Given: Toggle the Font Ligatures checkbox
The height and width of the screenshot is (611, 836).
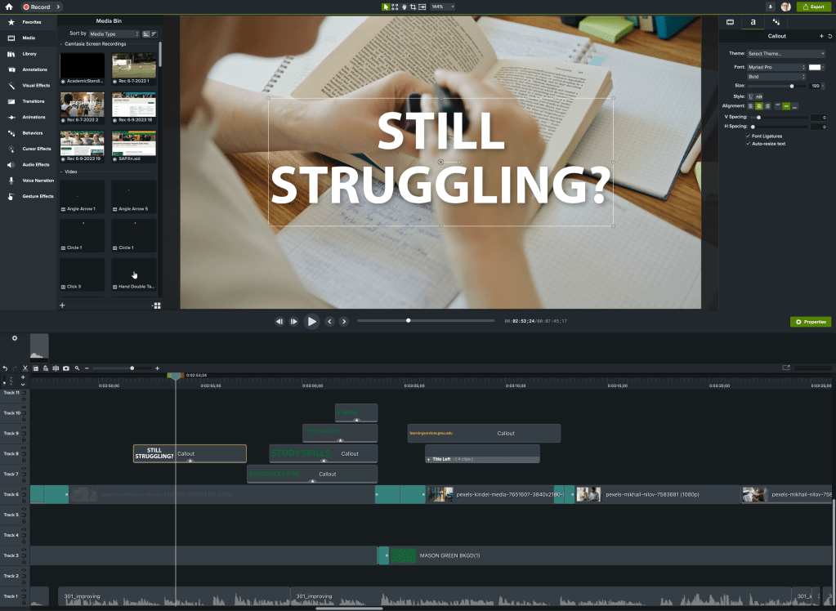Looking at the screenshot, I should [748, 136].
